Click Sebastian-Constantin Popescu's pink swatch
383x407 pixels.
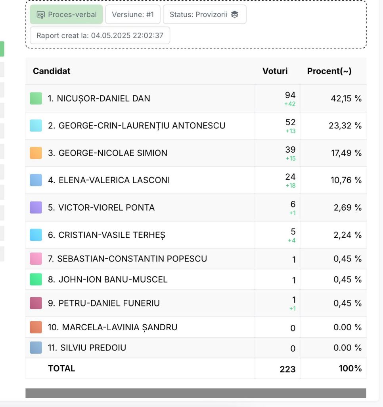tap(36, 258)
